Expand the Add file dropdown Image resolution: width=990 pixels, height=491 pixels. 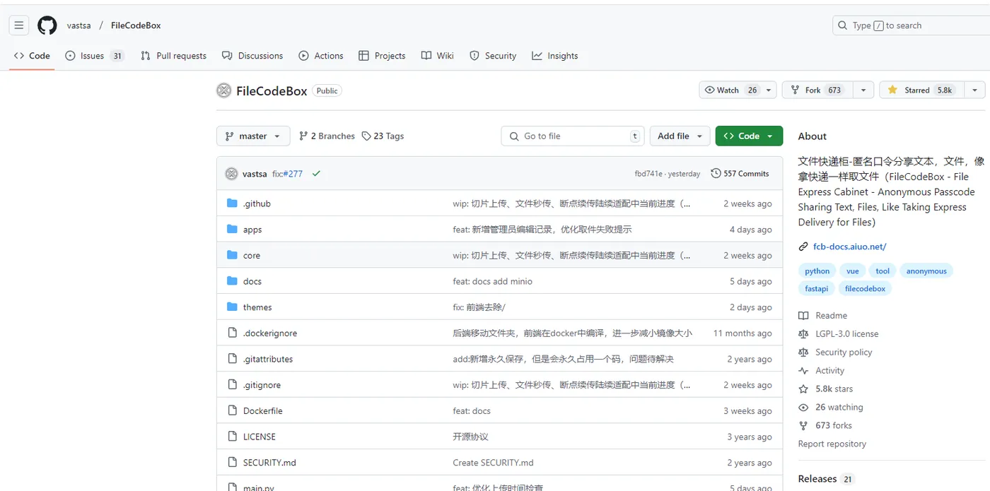pos(680,136)
